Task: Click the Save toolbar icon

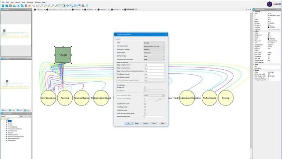Action: (11, 6)
